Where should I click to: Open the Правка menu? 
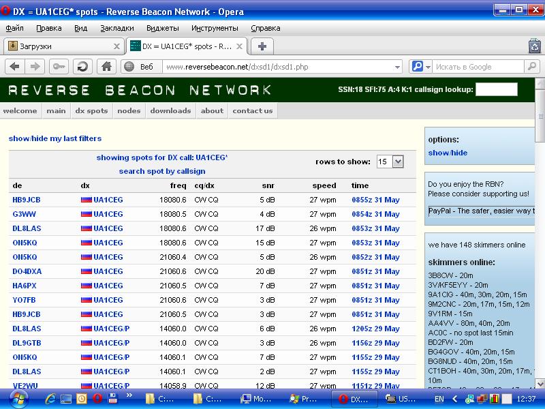point(49,28)
